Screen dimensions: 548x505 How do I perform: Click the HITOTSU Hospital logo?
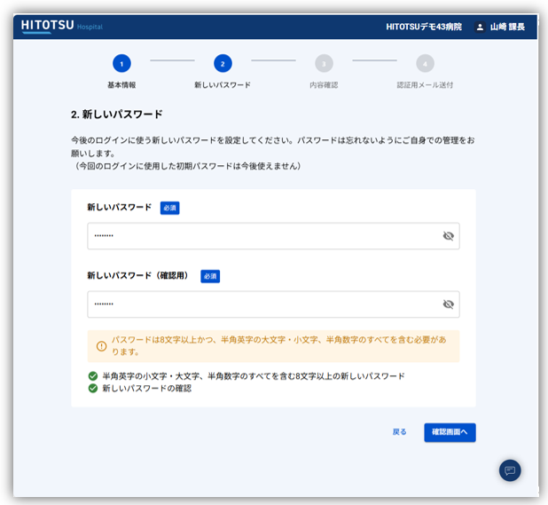(62, 27)
